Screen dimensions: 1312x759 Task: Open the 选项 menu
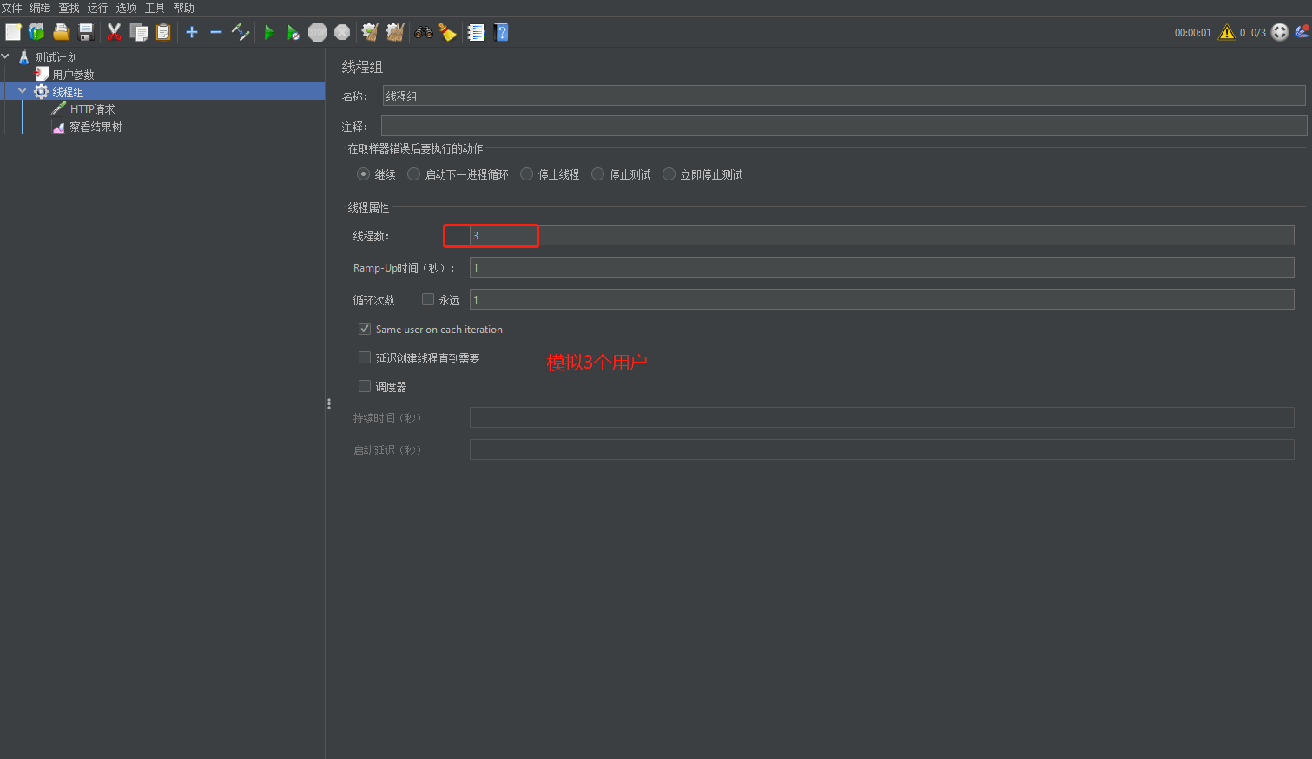coord(127,8)
